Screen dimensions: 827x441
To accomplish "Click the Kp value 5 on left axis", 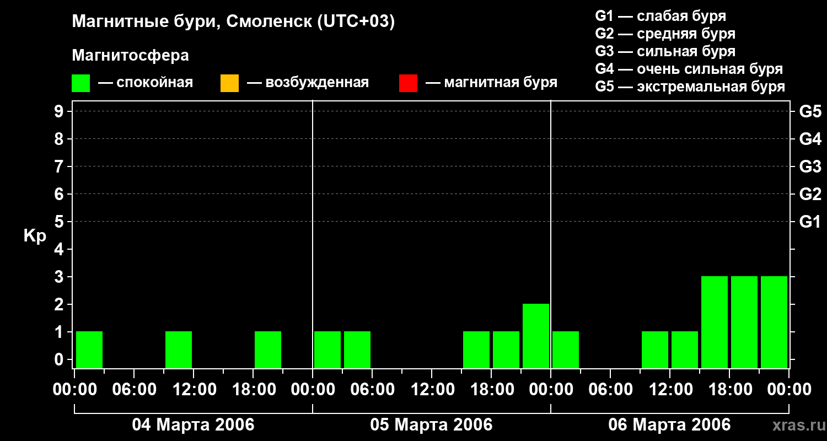I will [x=60, y=222].
